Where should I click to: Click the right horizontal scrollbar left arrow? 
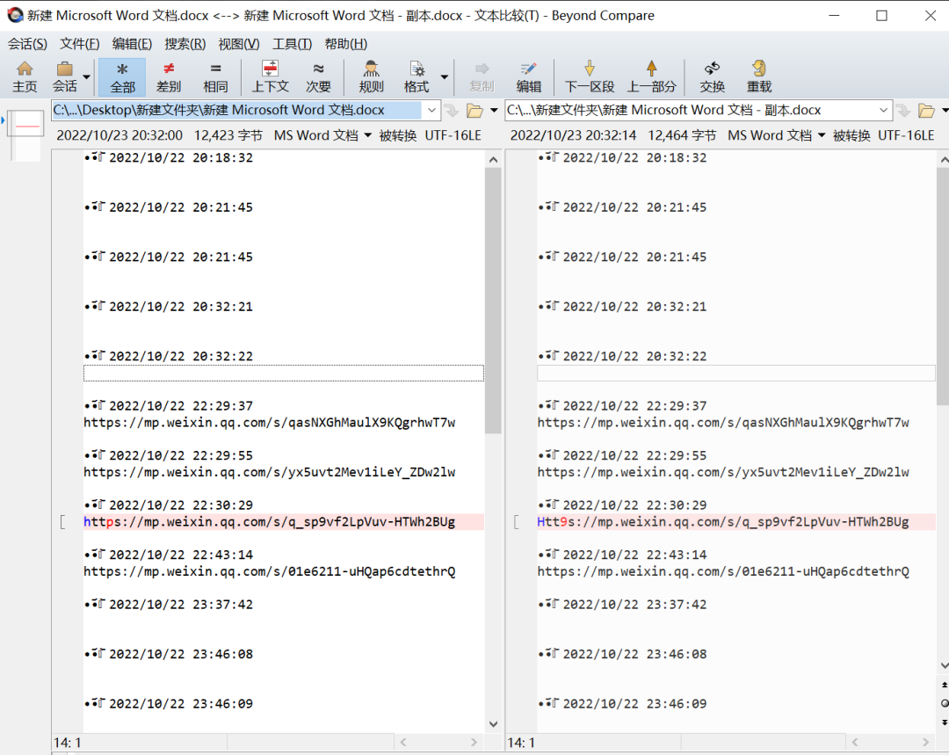coord(855,742)
